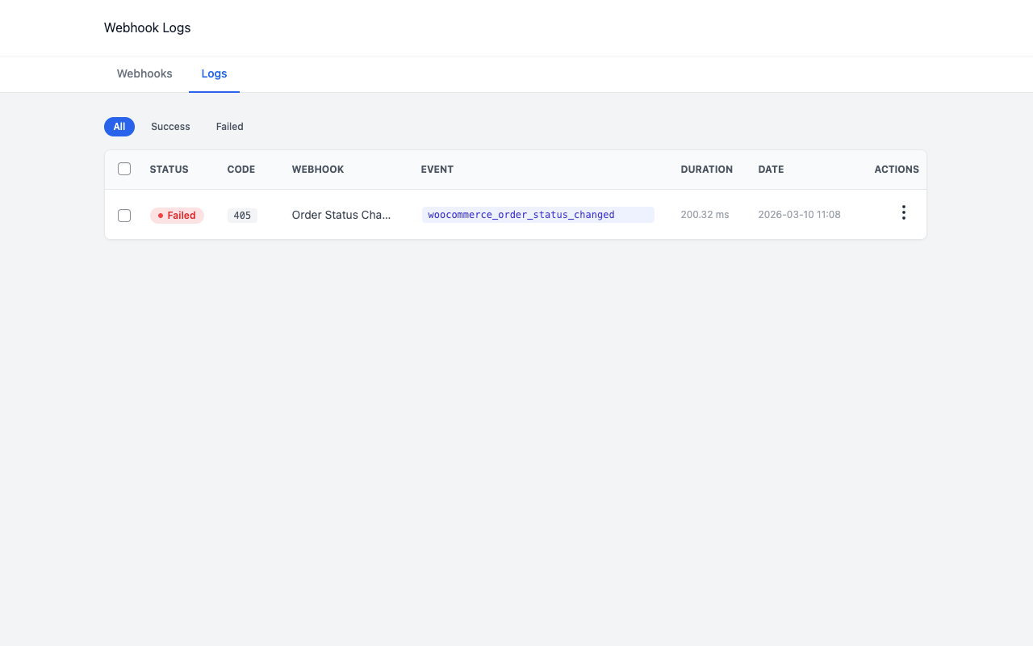Screen dimensions: 1033x646
Task: Click the DATE column header
Action: point(772,170)
